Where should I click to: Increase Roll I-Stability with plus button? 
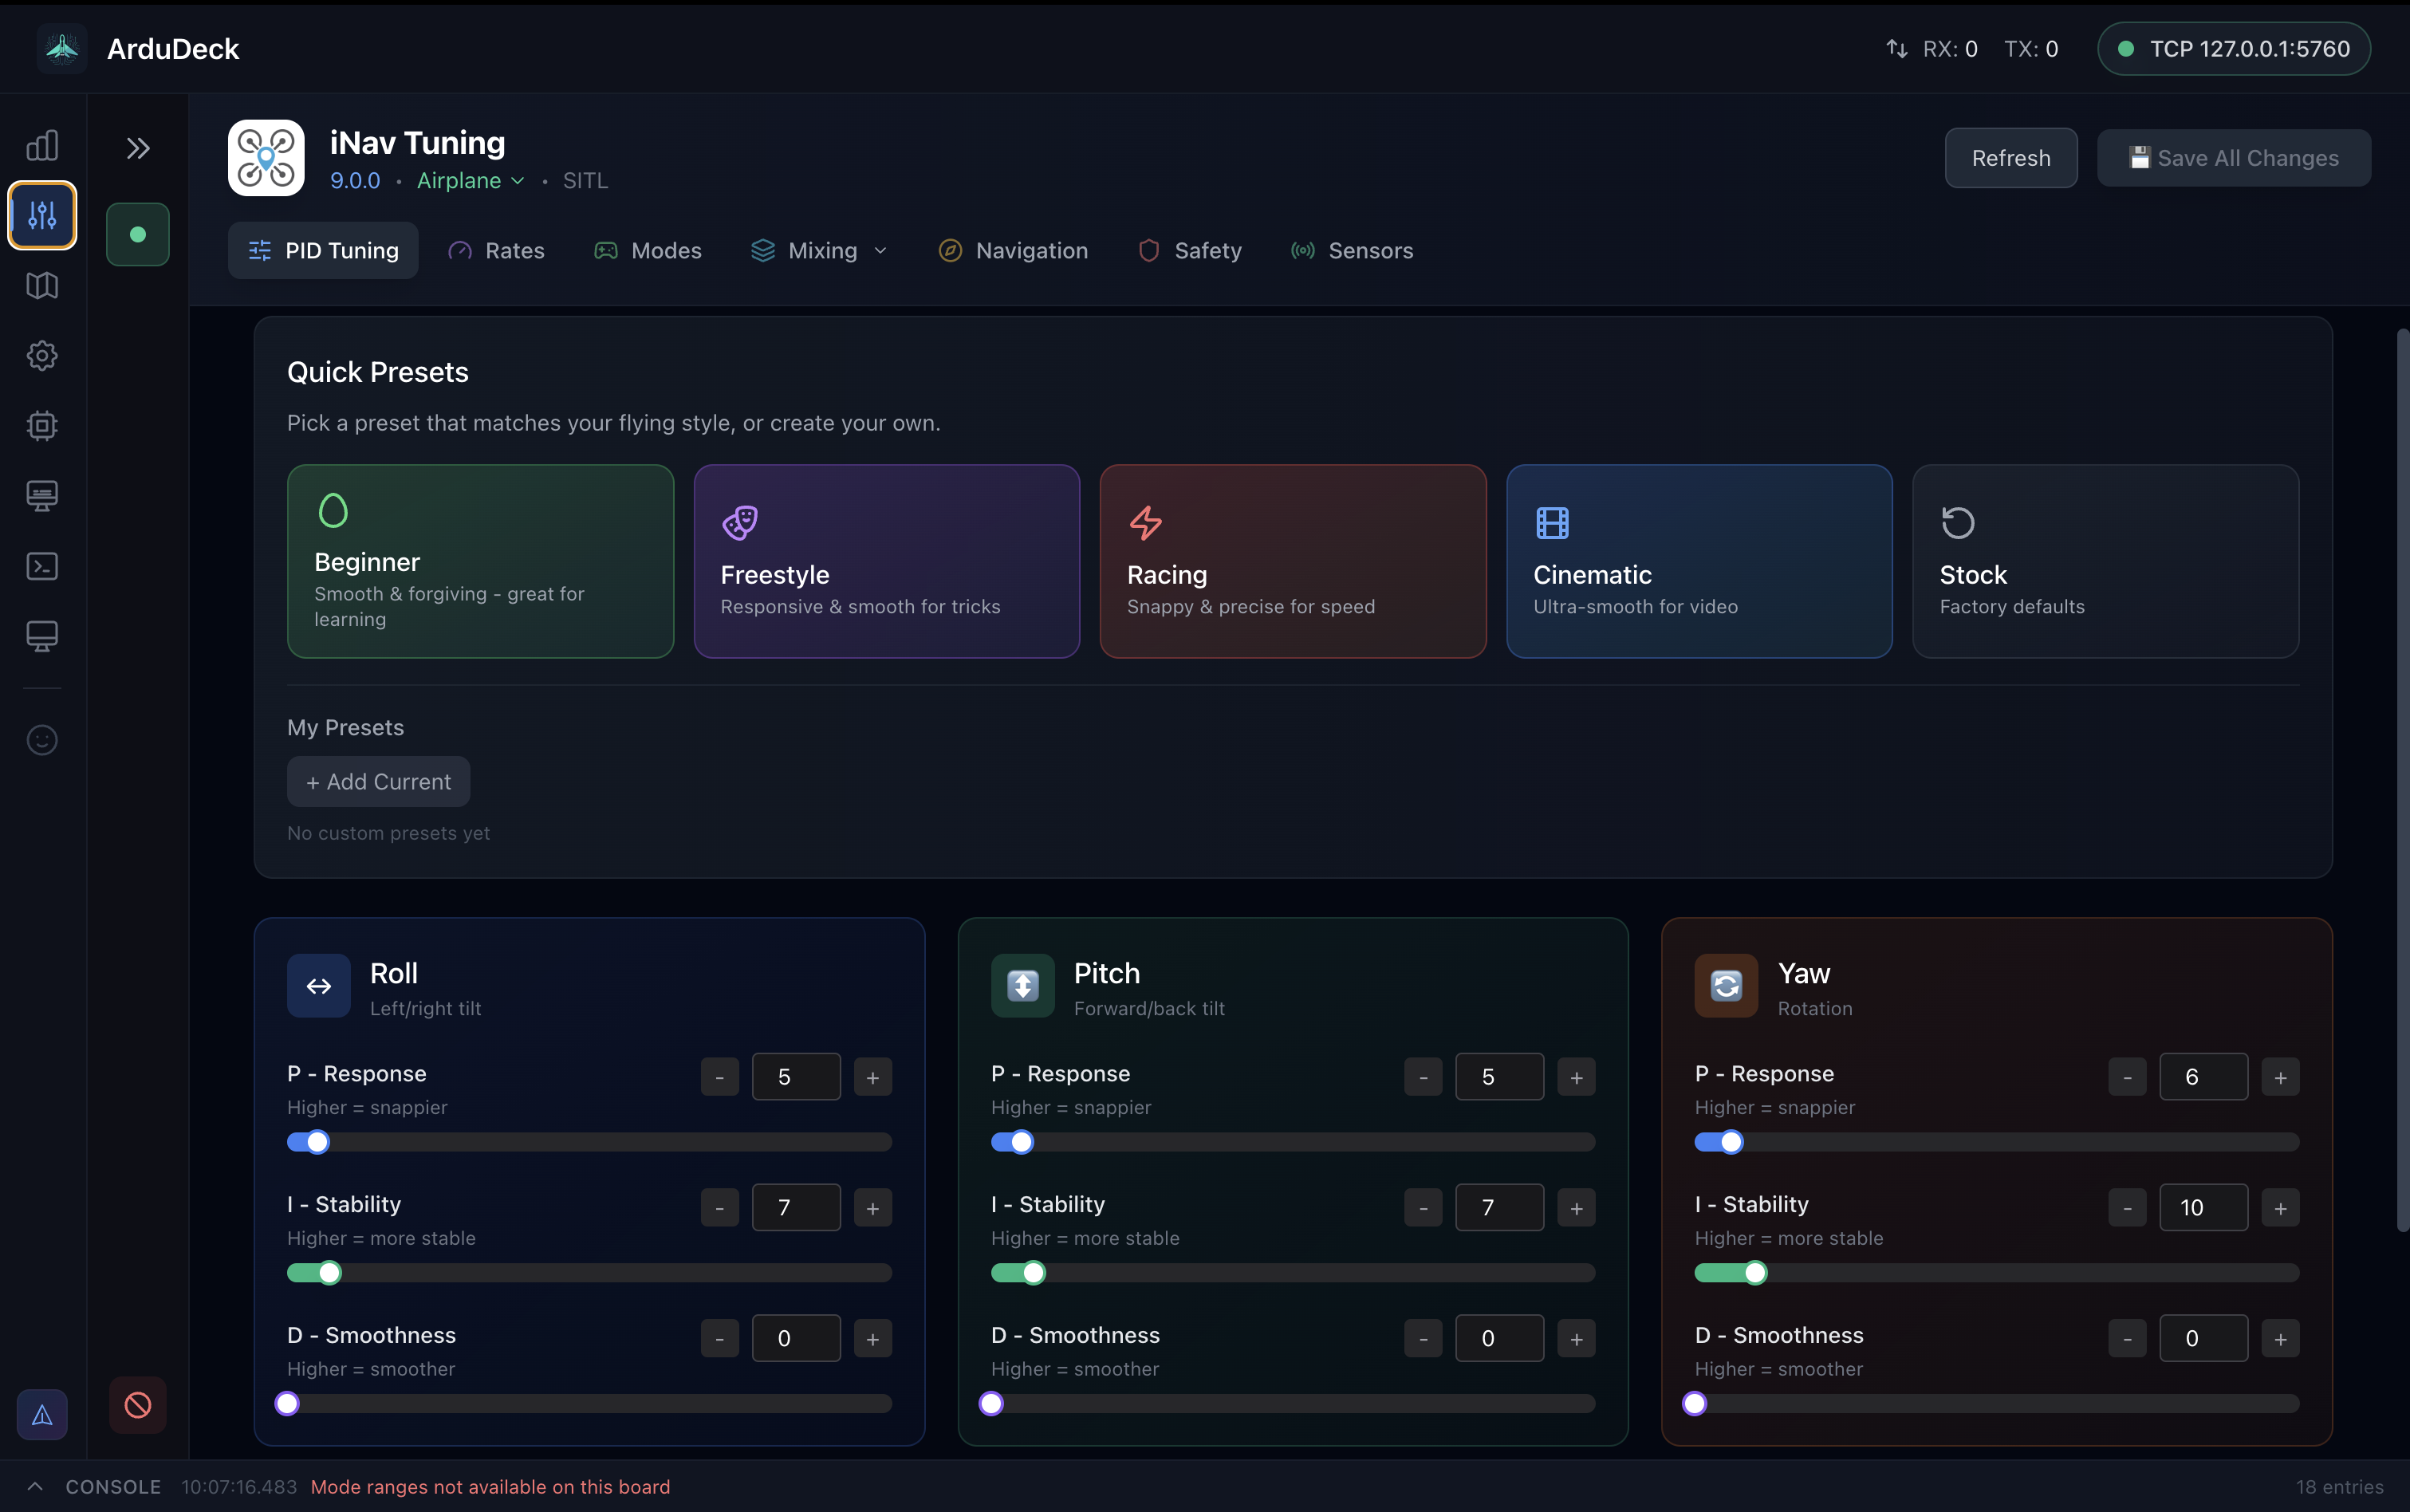click(x=873, y=1208)
